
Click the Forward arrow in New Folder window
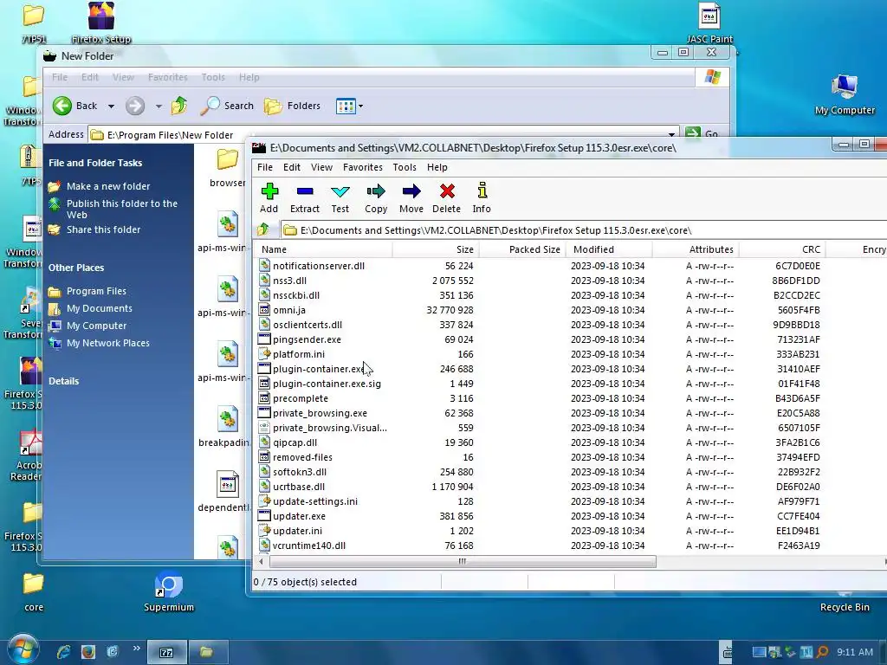(x=135, y=106)
